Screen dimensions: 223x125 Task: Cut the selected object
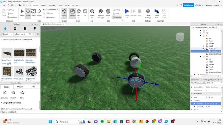(10, 14)
